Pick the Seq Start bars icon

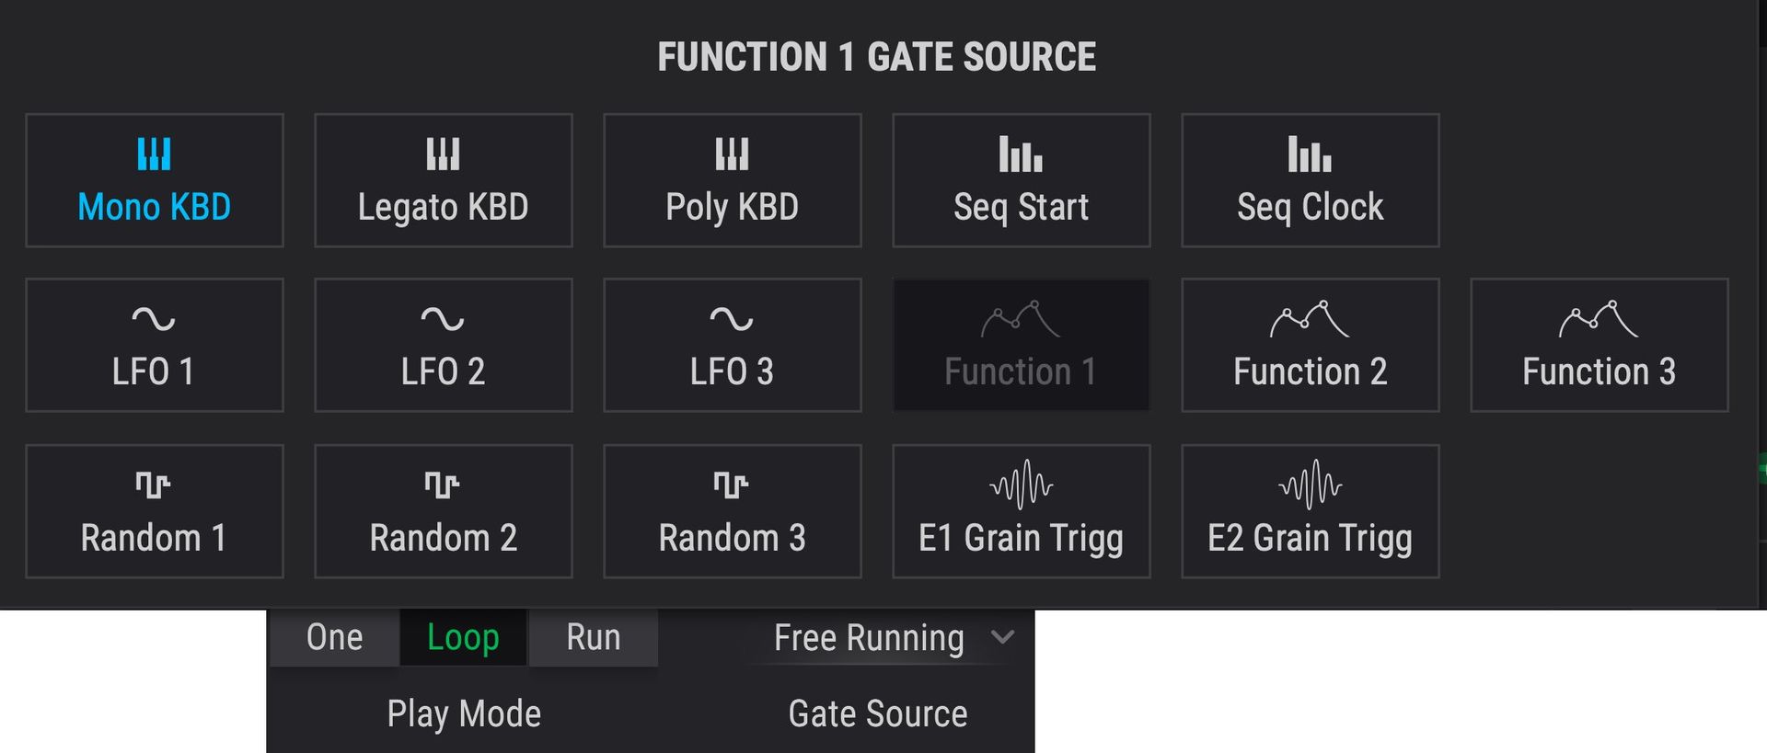click(1021, 154)
